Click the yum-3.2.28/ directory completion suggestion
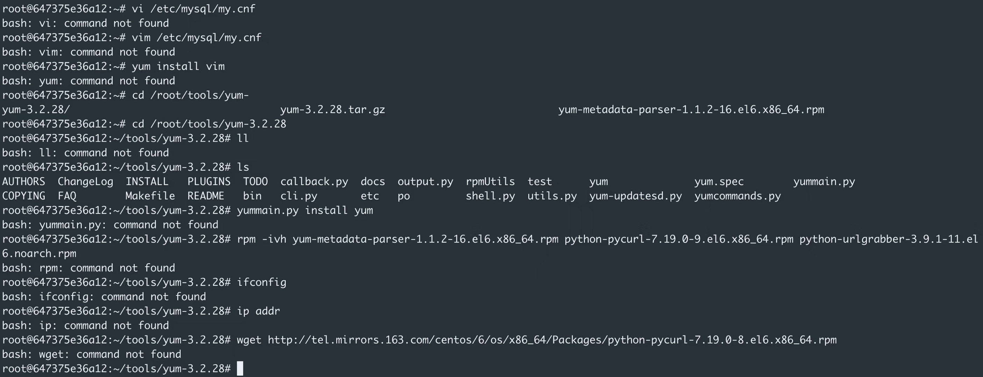 [36, 110]
